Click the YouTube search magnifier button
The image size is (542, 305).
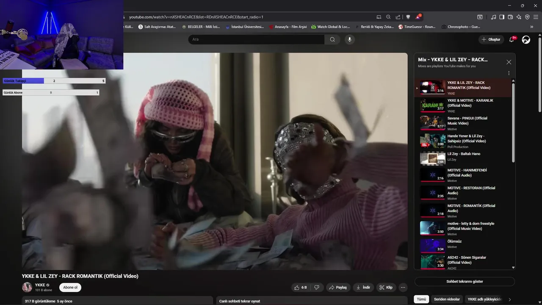[332, 39]
